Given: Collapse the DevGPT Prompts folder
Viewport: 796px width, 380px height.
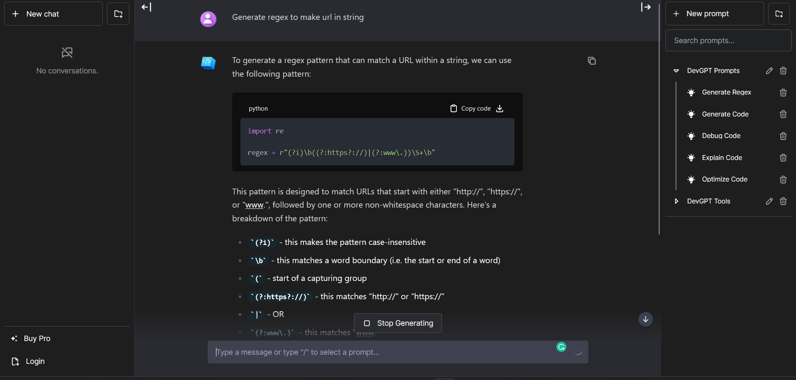Looking at the screenshot, I should coord(676,71).
